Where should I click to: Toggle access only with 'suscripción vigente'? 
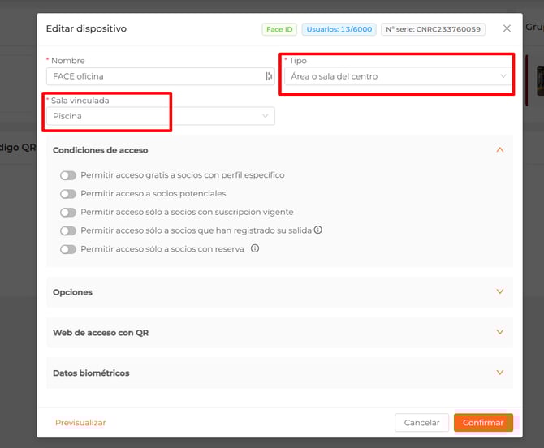[68, 213]
